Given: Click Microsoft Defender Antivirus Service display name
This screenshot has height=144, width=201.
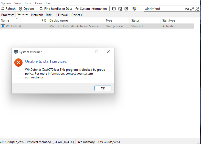Looking at the screenshot, I should 74,26.
